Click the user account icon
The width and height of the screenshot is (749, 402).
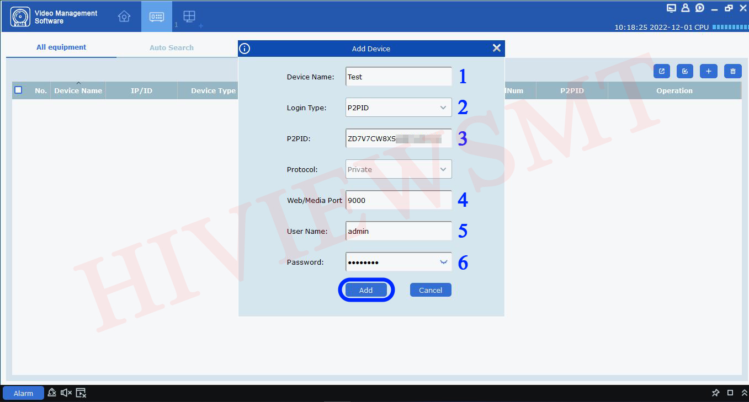[x=686, y=8]
